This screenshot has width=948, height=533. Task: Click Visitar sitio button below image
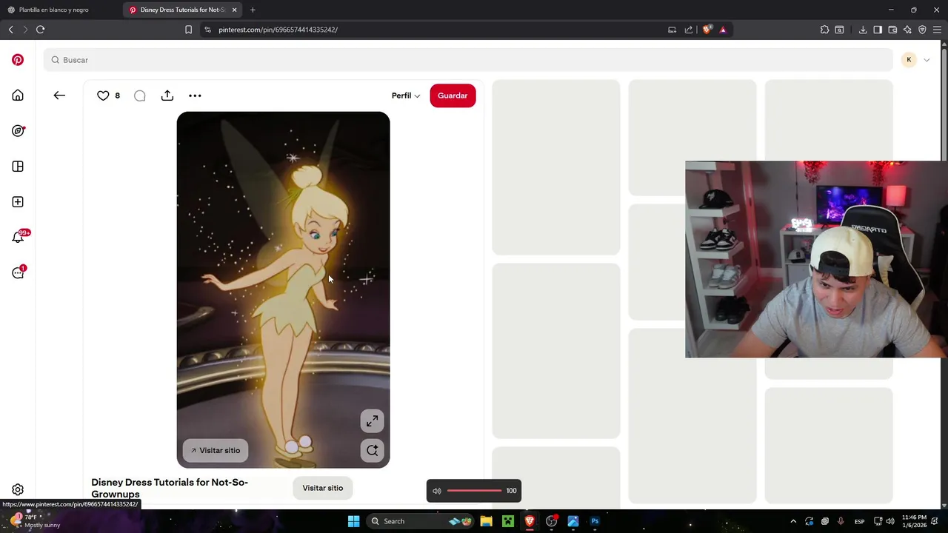coord(323,488)
